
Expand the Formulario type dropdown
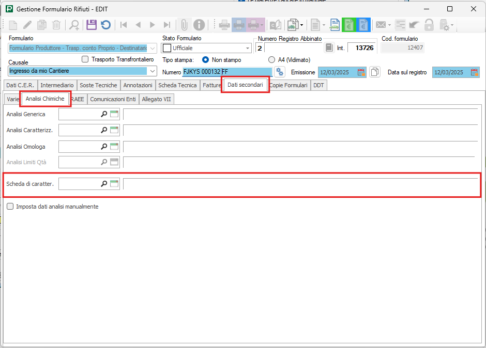click(152, 48)
